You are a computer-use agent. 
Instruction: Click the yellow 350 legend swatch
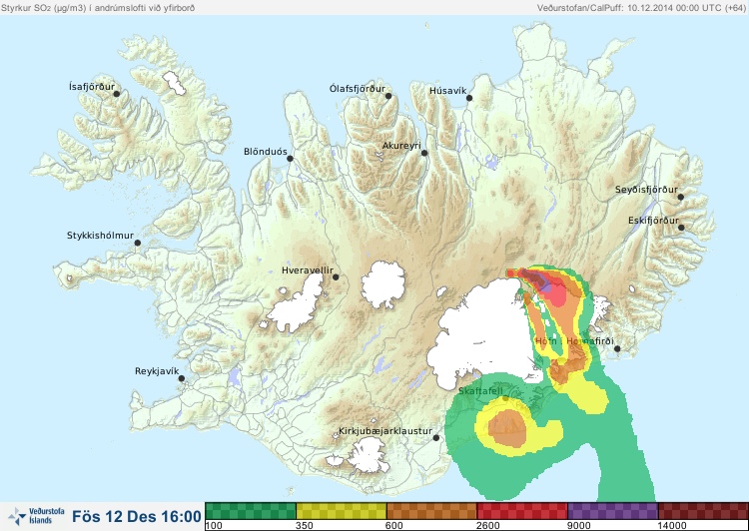click(x=342, y=511)
